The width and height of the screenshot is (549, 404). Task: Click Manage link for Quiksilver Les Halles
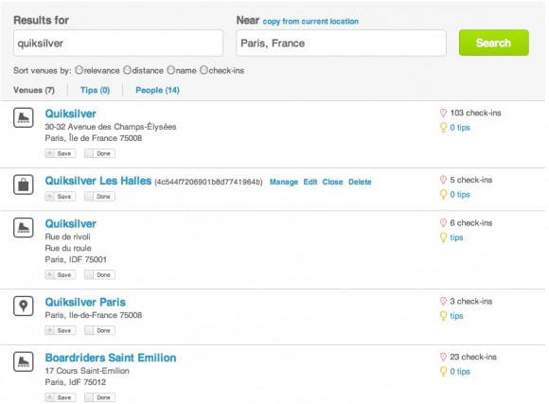coord(284,182)
